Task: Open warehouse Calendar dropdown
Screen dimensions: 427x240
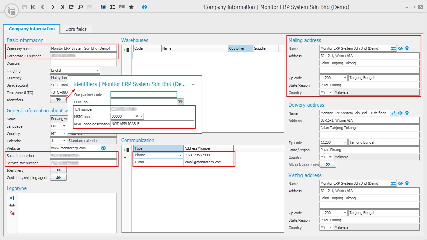Action: coord(64,141)
